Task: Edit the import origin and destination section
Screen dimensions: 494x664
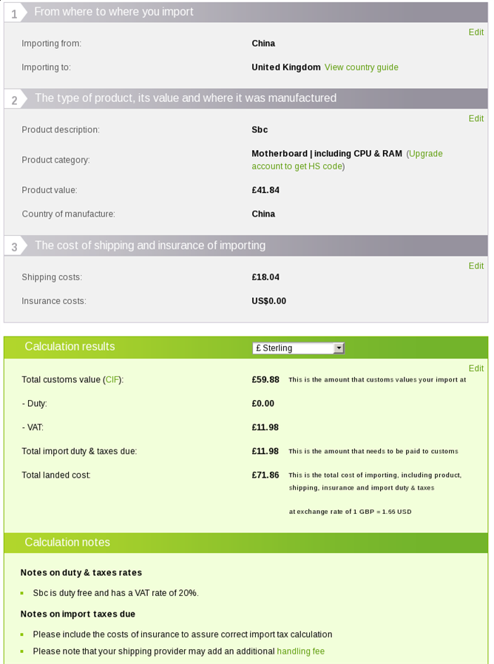Action: [476, 33]
